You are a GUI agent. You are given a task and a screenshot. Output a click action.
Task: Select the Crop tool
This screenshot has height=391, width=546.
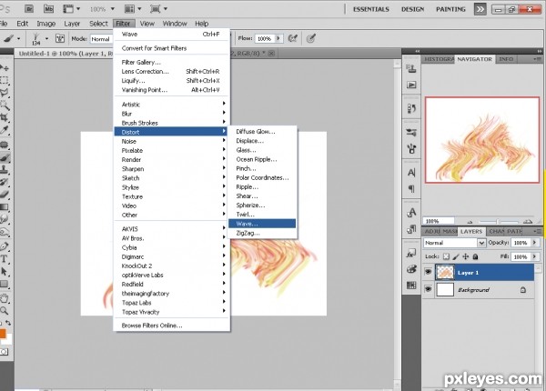point(5,117)
